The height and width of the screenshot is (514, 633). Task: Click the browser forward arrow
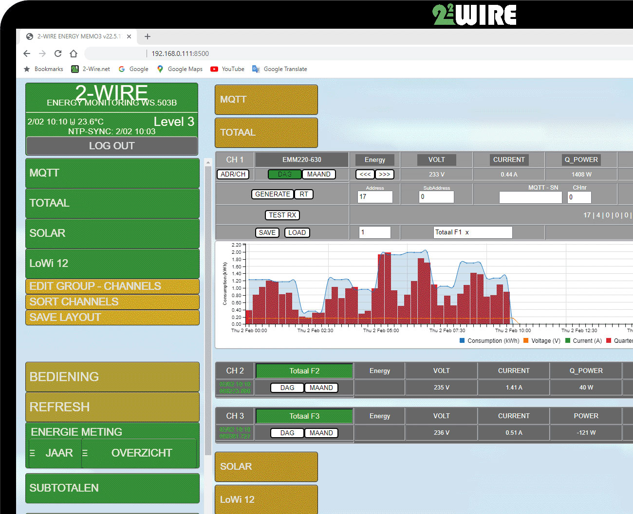(42, 53)
